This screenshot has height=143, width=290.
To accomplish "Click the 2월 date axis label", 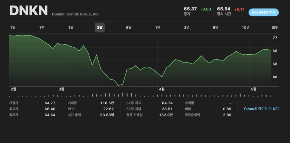I will click(13, 89).
